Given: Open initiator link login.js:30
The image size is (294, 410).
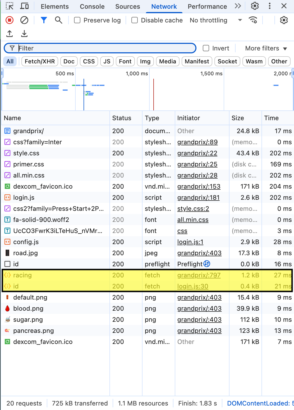Looking at the screenshot, I should click(x=193, y=286).
